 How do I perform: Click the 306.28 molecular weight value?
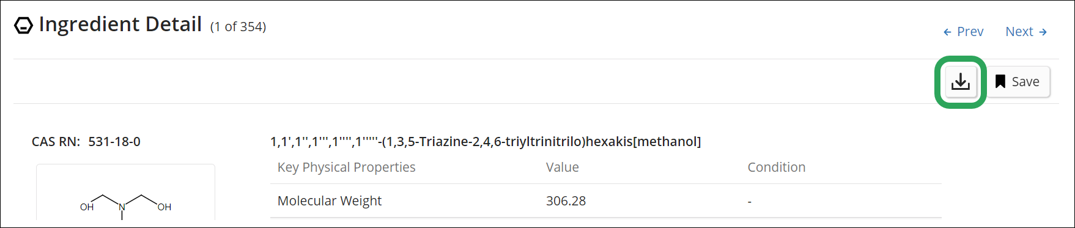coord(566,201)
